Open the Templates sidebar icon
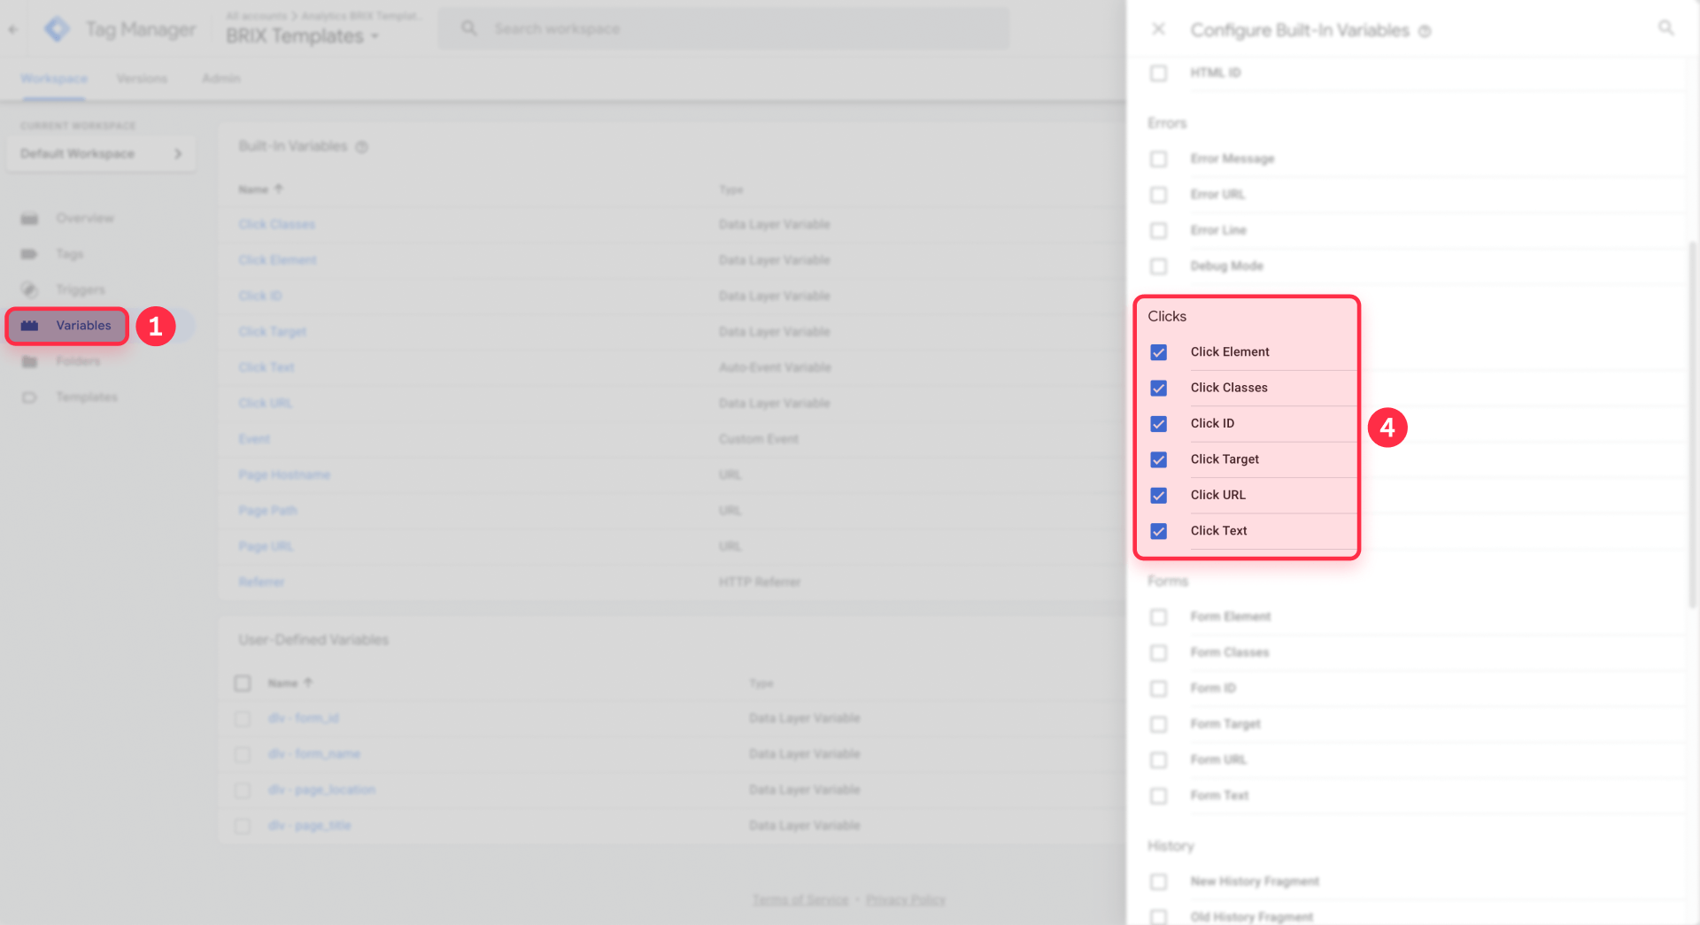Viewport: 1700px width, 925px height. tap(29, 397)
